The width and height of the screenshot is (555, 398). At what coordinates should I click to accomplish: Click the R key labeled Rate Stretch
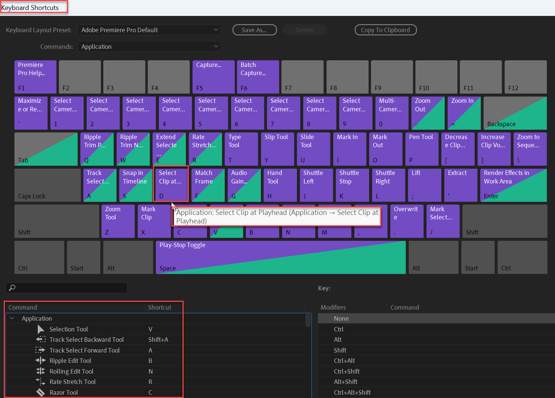205,149
